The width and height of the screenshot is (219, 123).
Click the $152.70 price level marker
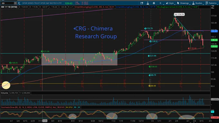(148, 29)
